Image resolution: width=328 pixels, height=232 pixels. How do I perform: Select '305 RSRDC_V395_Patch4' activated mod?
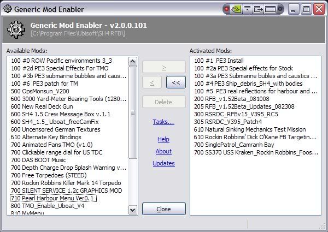(x=228, y=122)
